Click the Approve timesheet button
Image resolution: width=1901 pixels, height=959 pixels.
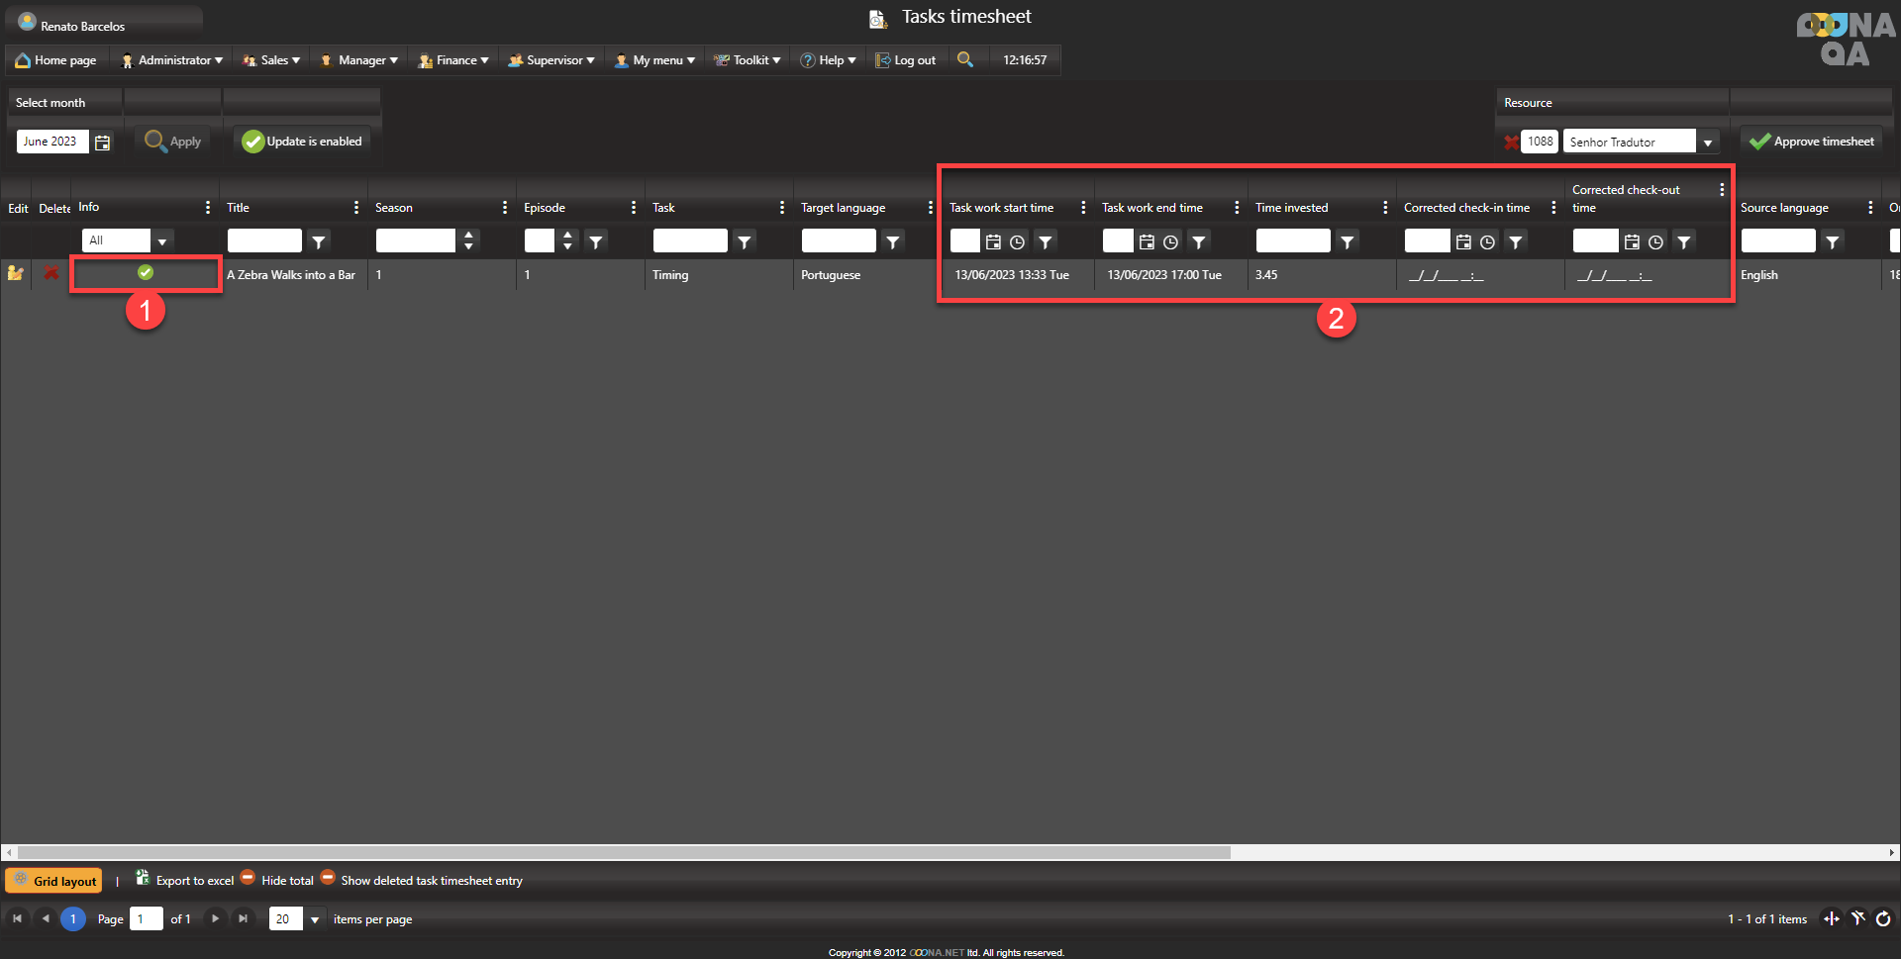click(1812, 142)
